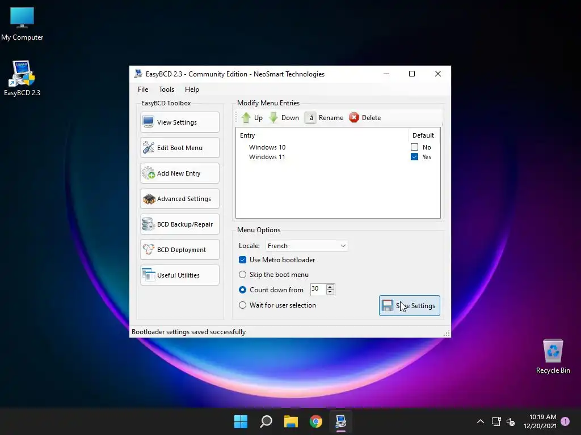Uncheck Windows 11 default checkbox
This screenshot has width=581, height=435.
[414, 157]
